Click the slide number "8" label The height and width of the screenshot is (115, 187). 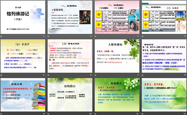click(x=185, y=75)
